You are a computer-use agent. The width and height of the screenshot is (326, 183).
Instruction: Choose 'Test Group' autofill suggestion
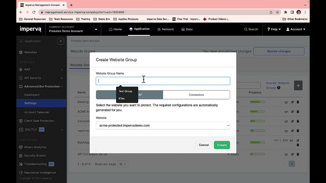[125, 91]
